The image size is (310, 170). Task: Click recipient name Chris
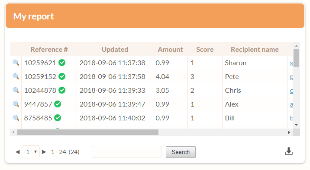[x=233, y=91]
